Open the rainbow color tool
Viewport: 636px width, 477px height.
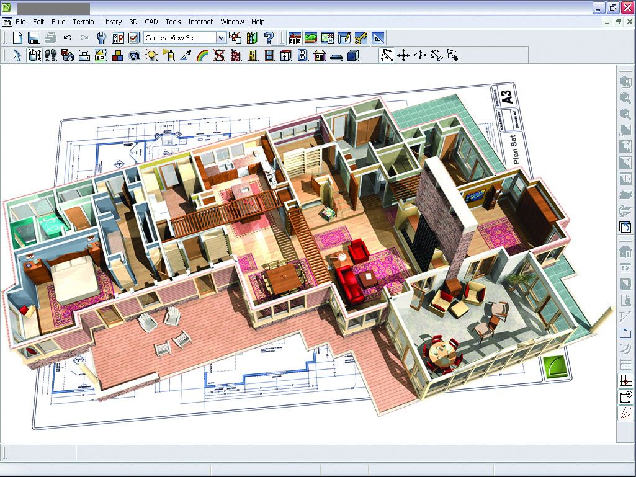[202, 55]
